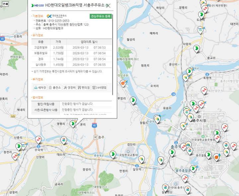Select the SK marker near 제3산업단지

click(204, 90)
